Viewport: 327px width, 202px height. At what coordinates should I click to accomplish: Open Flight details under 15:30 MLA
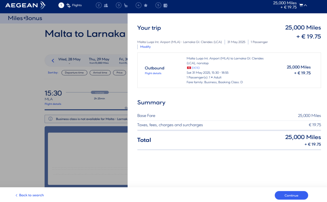coord(53,104)
